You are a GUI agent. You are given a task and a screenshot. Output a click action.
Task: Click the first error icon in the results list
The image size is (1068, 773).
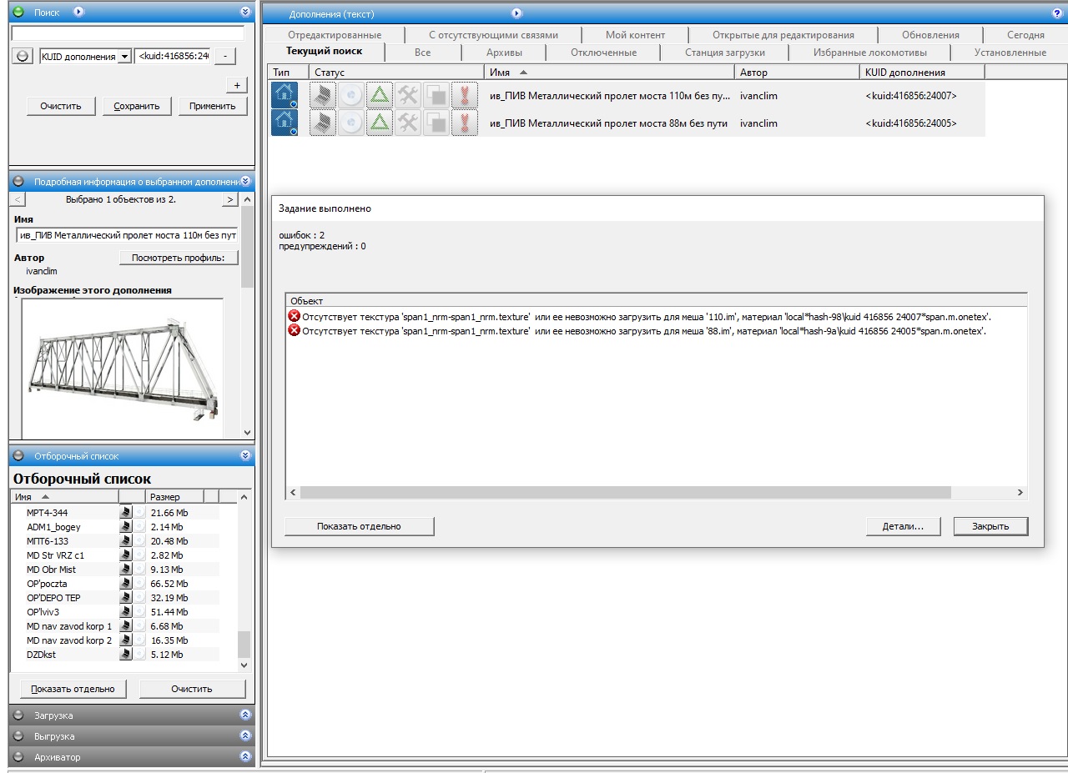[294, 317]
